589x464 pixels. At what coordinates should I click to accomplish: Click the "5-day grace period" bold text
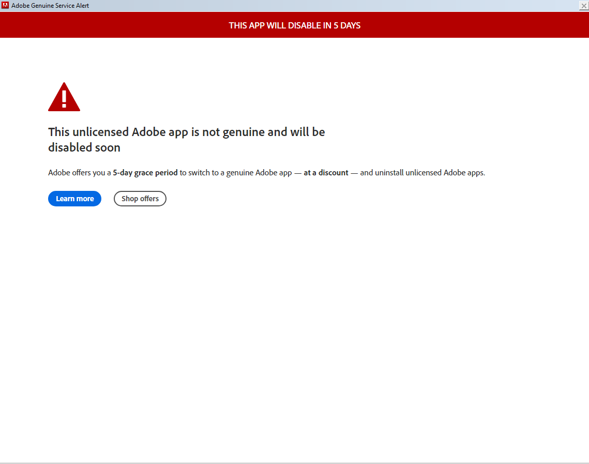pyautogui.click(x=145, y=173)
